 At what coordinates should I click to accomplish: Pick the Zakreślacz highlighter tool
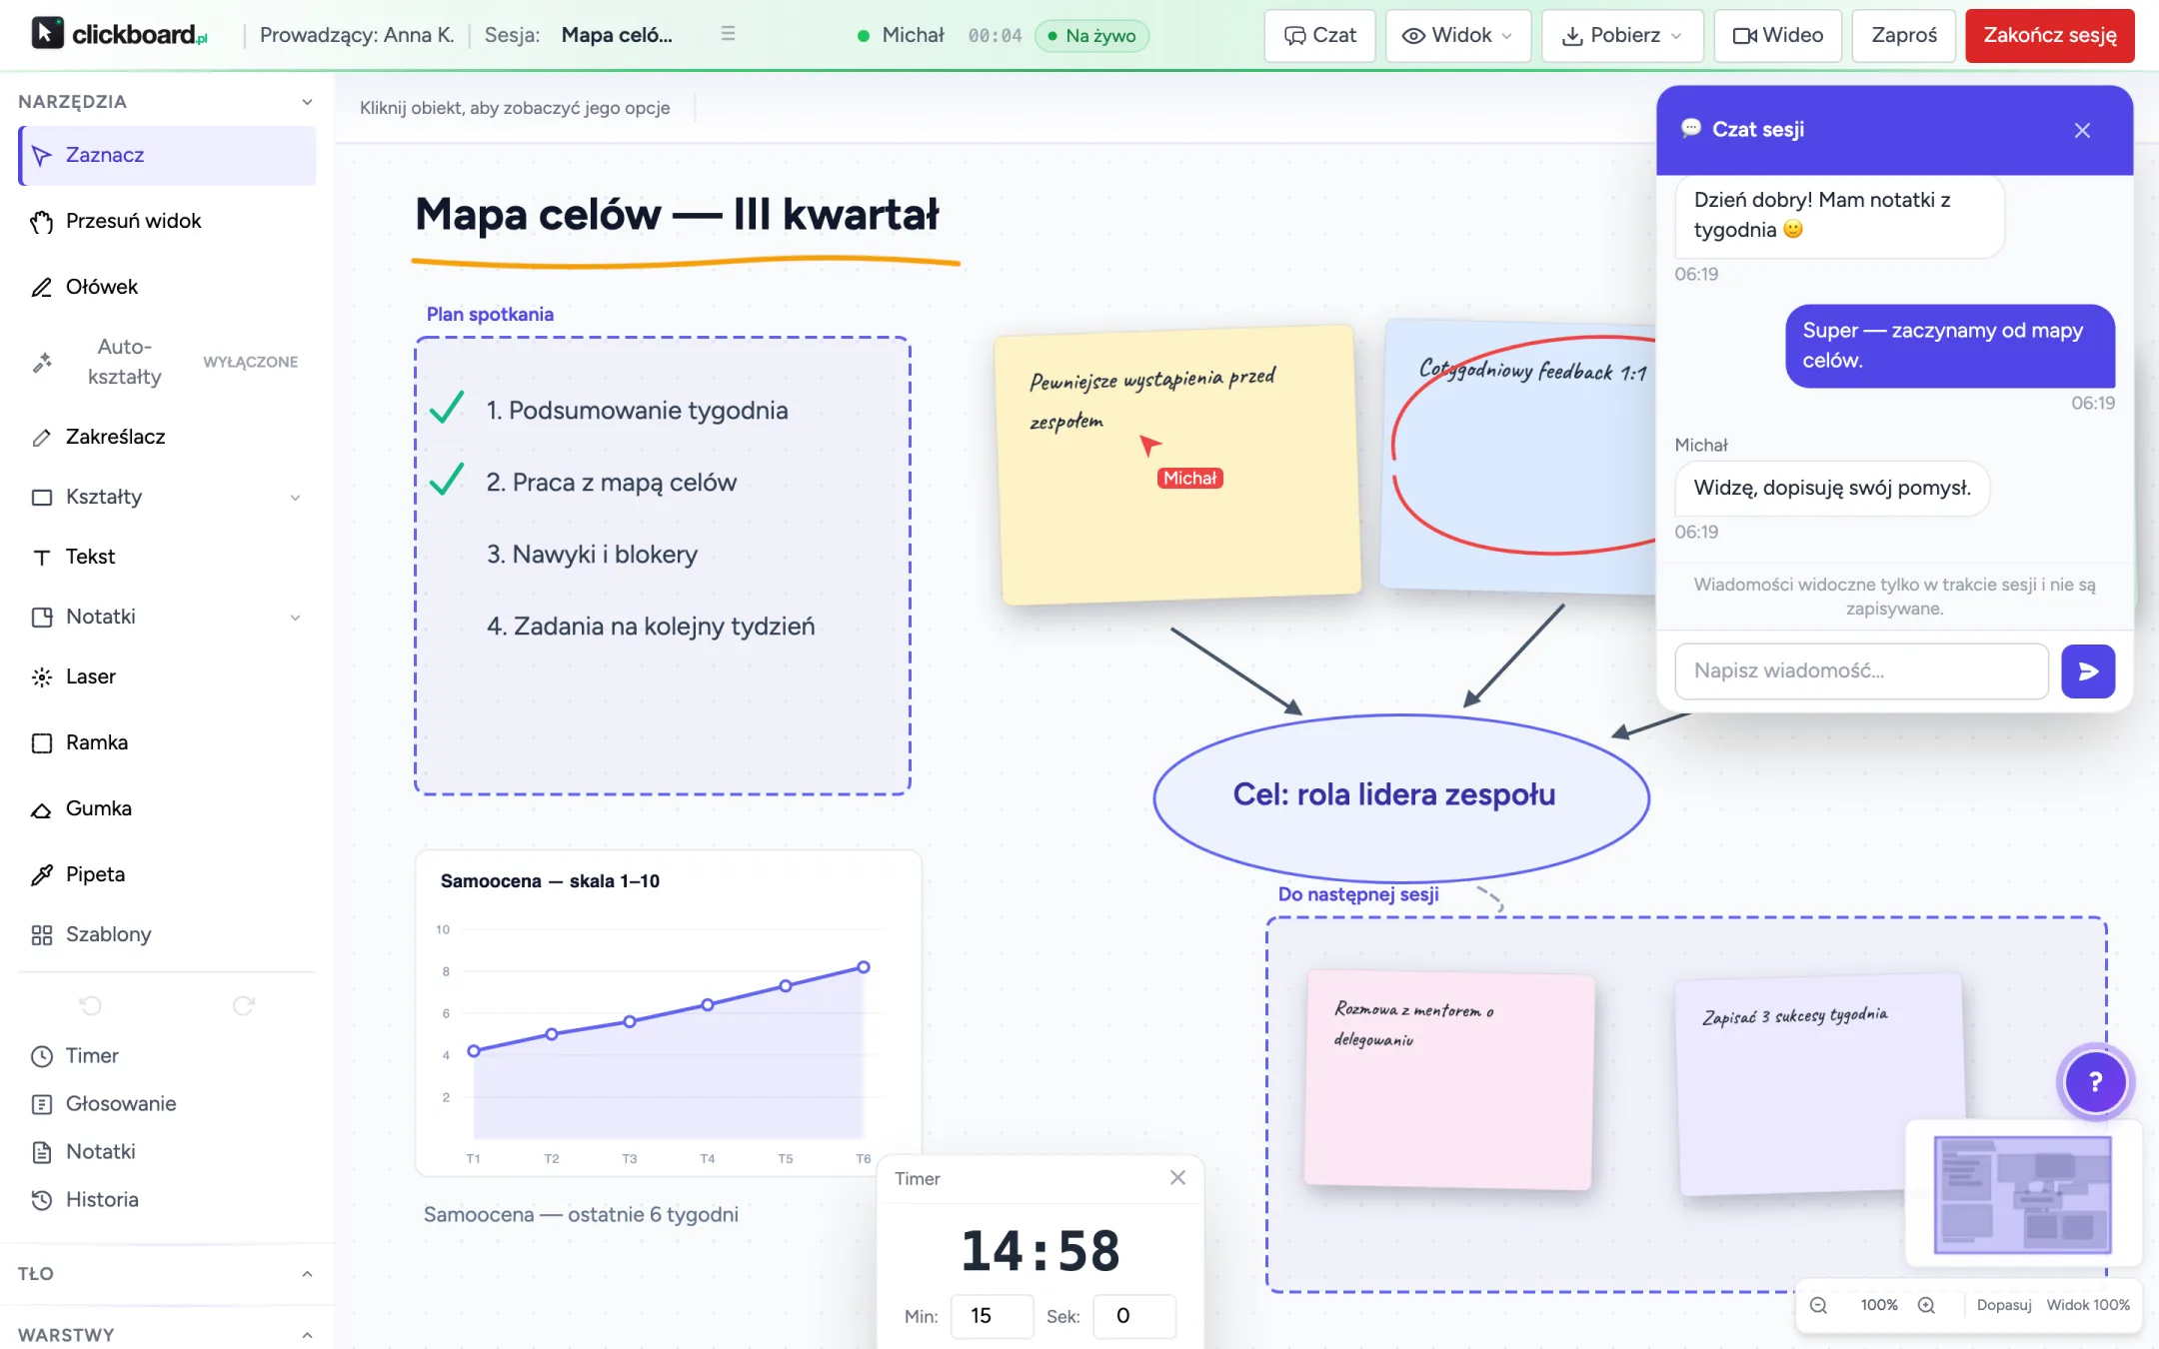point(167,437)
